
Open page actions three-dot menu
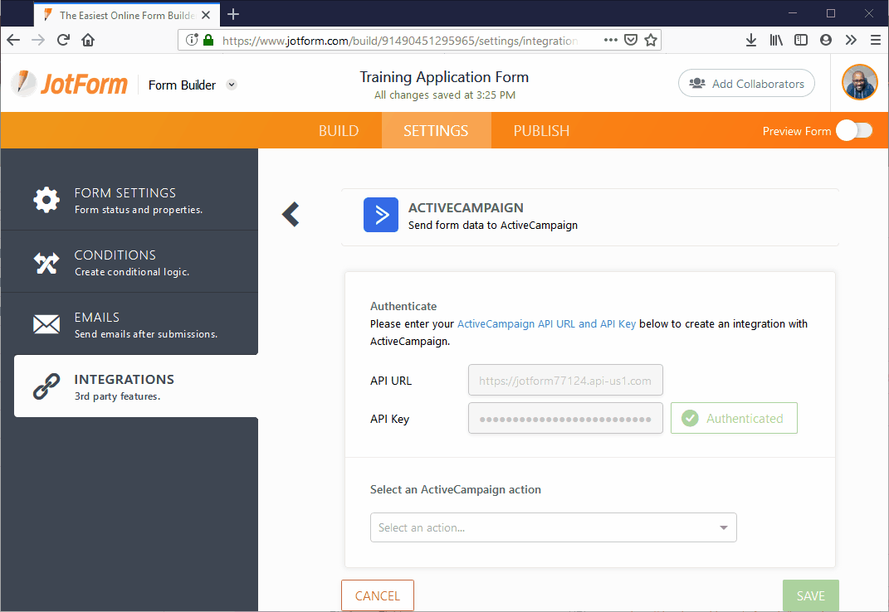pos(611,40)
